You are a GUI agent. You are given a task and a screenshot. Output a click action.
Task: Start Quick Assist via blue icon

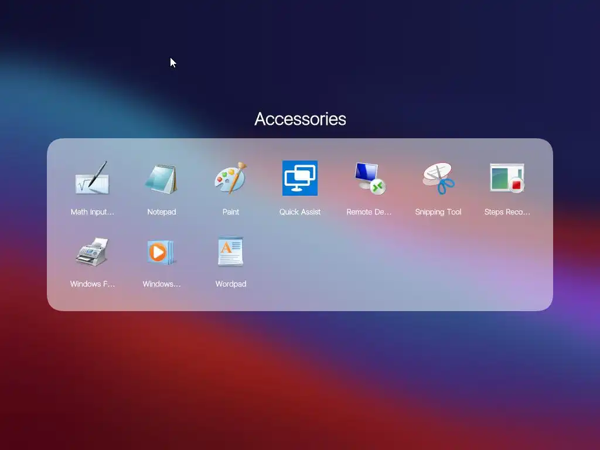pyautogui.click(x=299, y=178)
